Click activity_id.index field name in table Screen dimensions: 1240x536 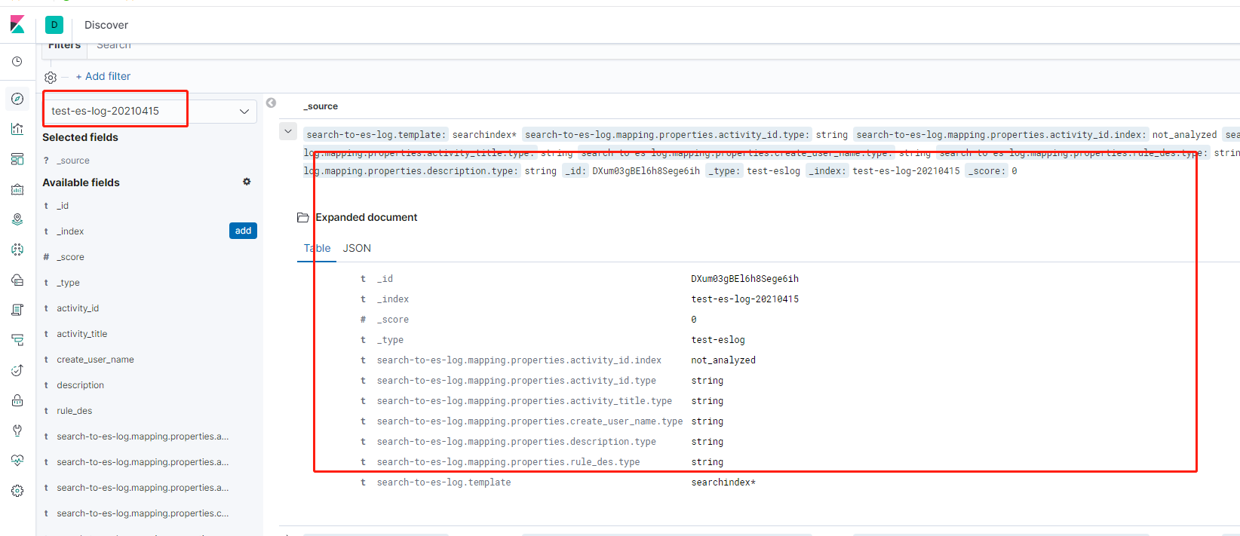pyautogui.click(x=519, y=360)
